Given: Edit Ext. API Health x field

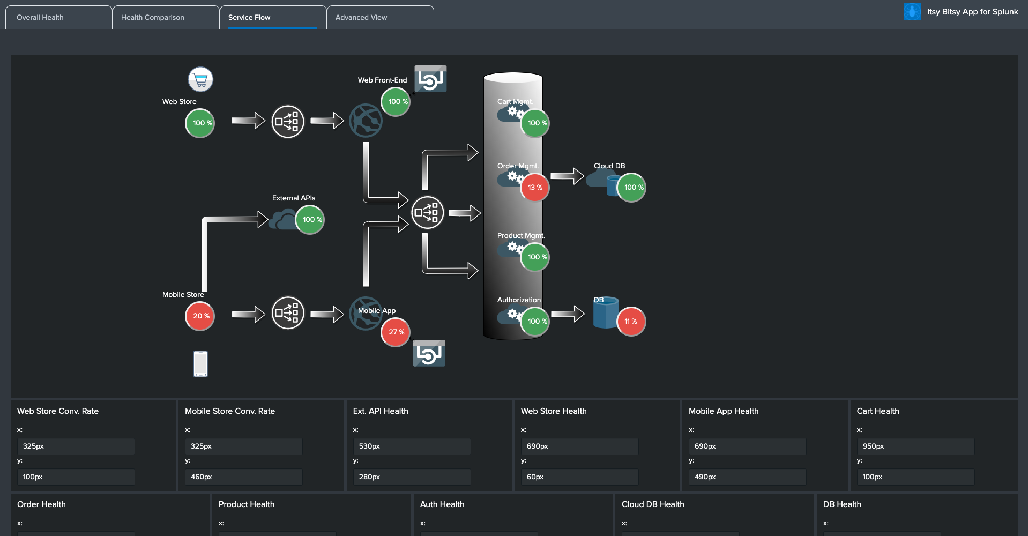Looking at the screenshot, I should (x=412, y=446).
